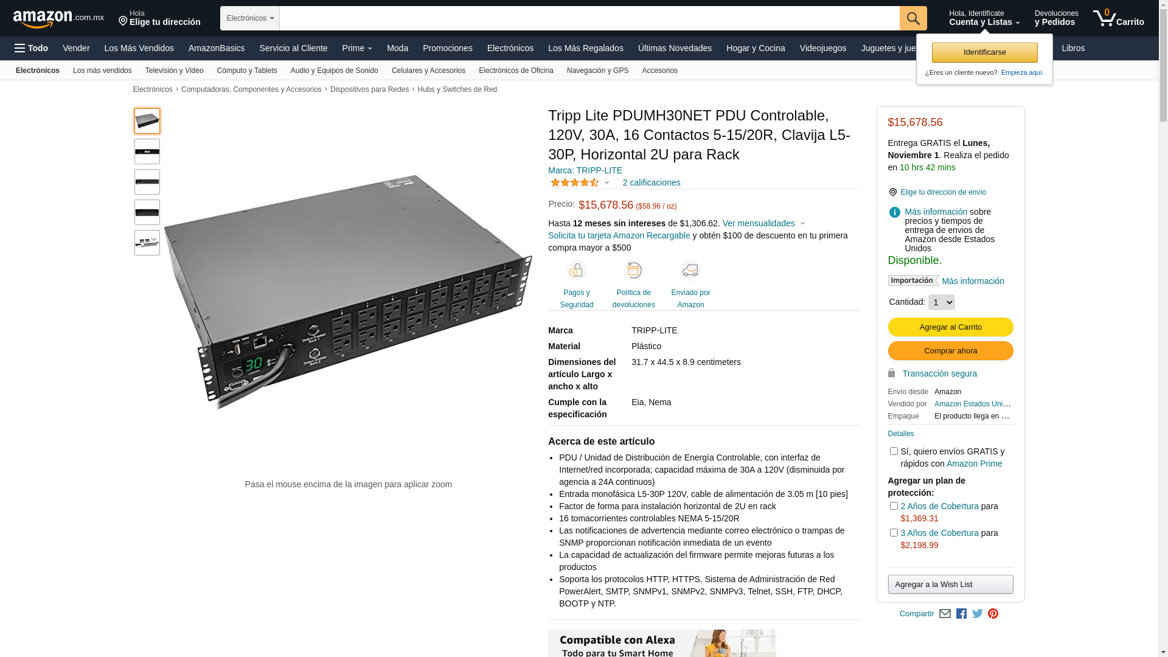Click the Comprar ahora button
This screenshot has height=657, width=1168.
click(x=950, y=351)
